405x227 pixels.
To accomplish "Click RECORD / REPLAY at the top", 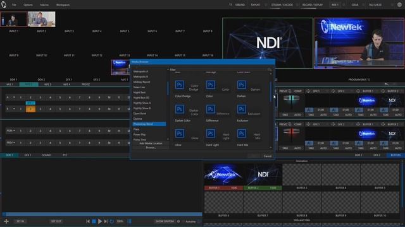I will [x=313, y=4].
